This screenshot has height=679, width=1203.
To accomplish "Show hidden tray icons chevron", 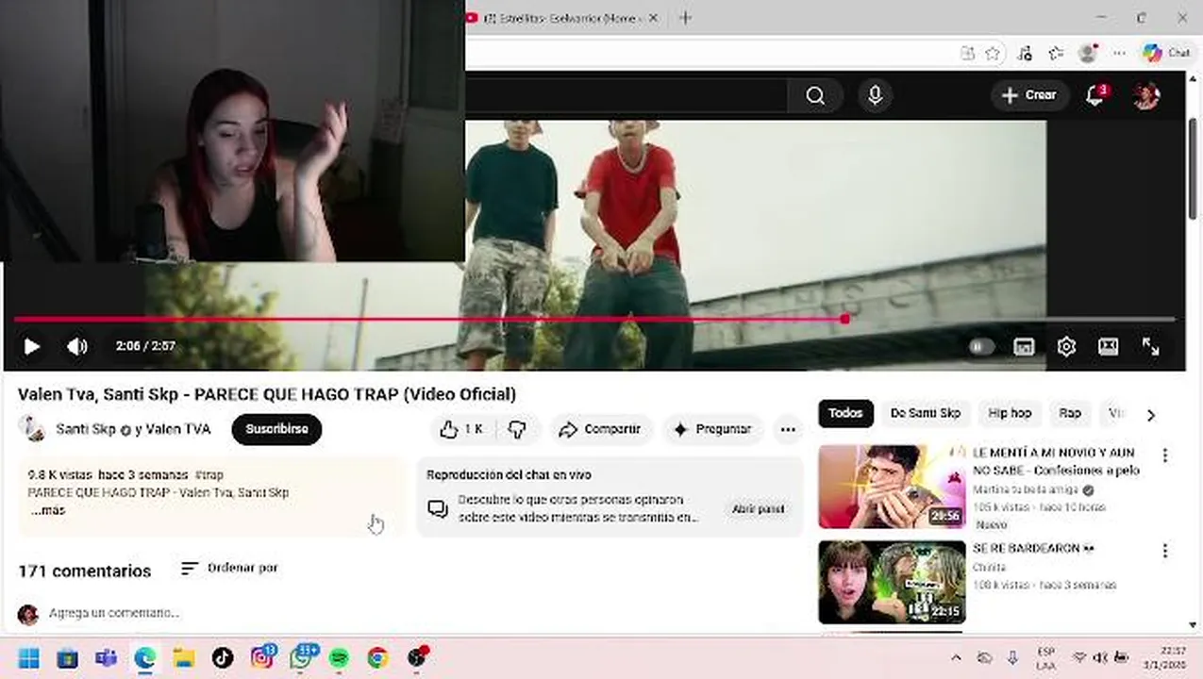I will coord(956,658).
